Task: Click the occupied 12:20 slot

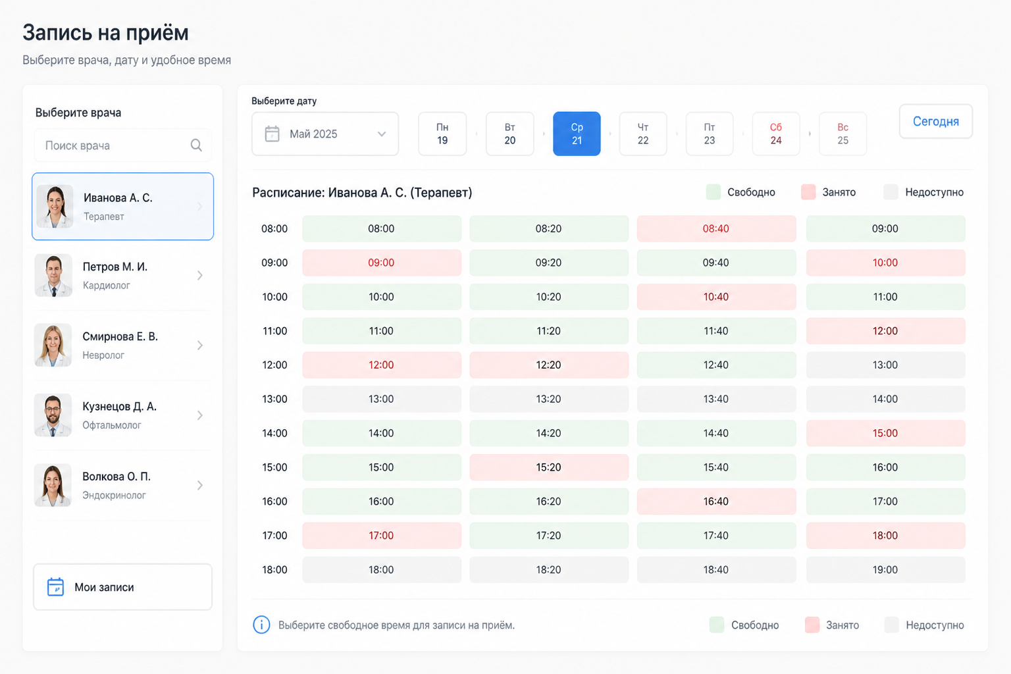Action: 549,365
